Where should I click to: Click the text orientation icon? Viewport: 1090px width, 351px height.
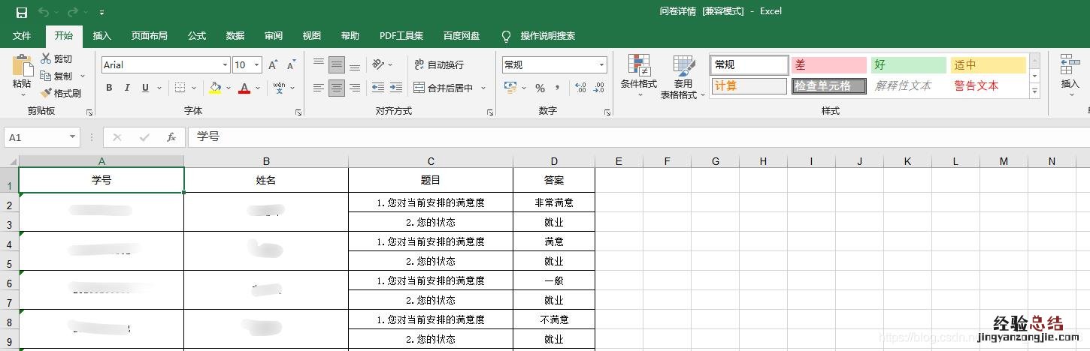tap(378, 65)
